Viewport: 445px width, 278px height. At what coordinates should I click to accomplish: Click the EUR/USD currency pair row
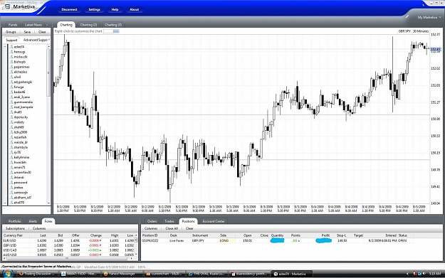[x=68, y=240]
